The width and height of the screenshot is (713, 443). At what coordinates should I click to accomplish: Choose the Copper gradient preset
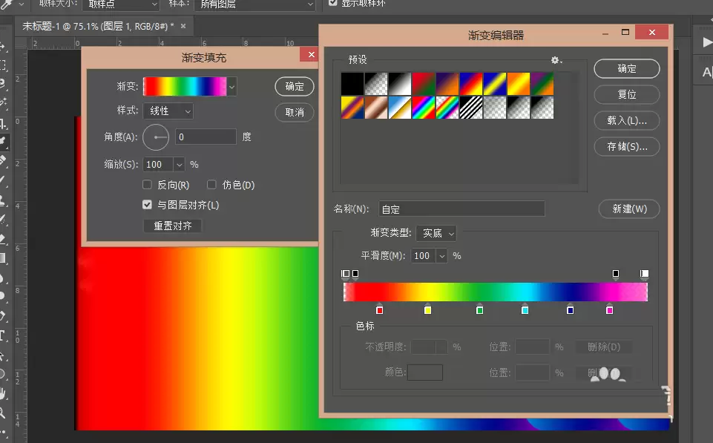376,108
